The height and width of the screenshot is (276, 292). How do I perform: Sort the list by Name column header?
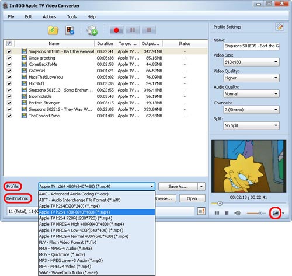[x=54, y=43]
